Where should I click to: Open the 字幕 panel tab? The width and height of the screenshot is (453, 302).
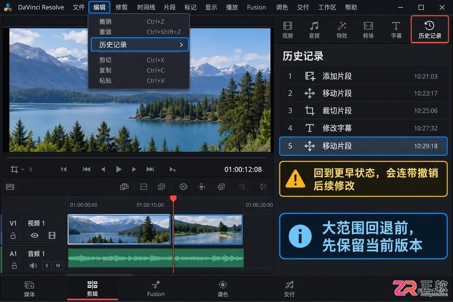[396, 30]
